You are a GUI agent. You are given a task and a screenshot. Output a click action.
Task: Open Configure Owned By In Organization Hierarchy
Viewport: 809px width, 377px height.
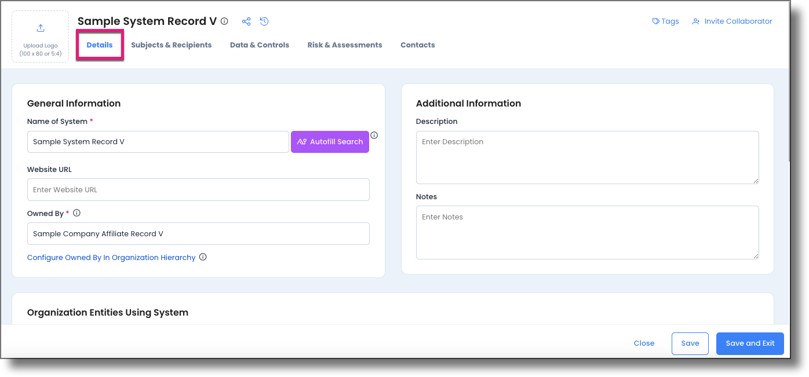[111, 257]
